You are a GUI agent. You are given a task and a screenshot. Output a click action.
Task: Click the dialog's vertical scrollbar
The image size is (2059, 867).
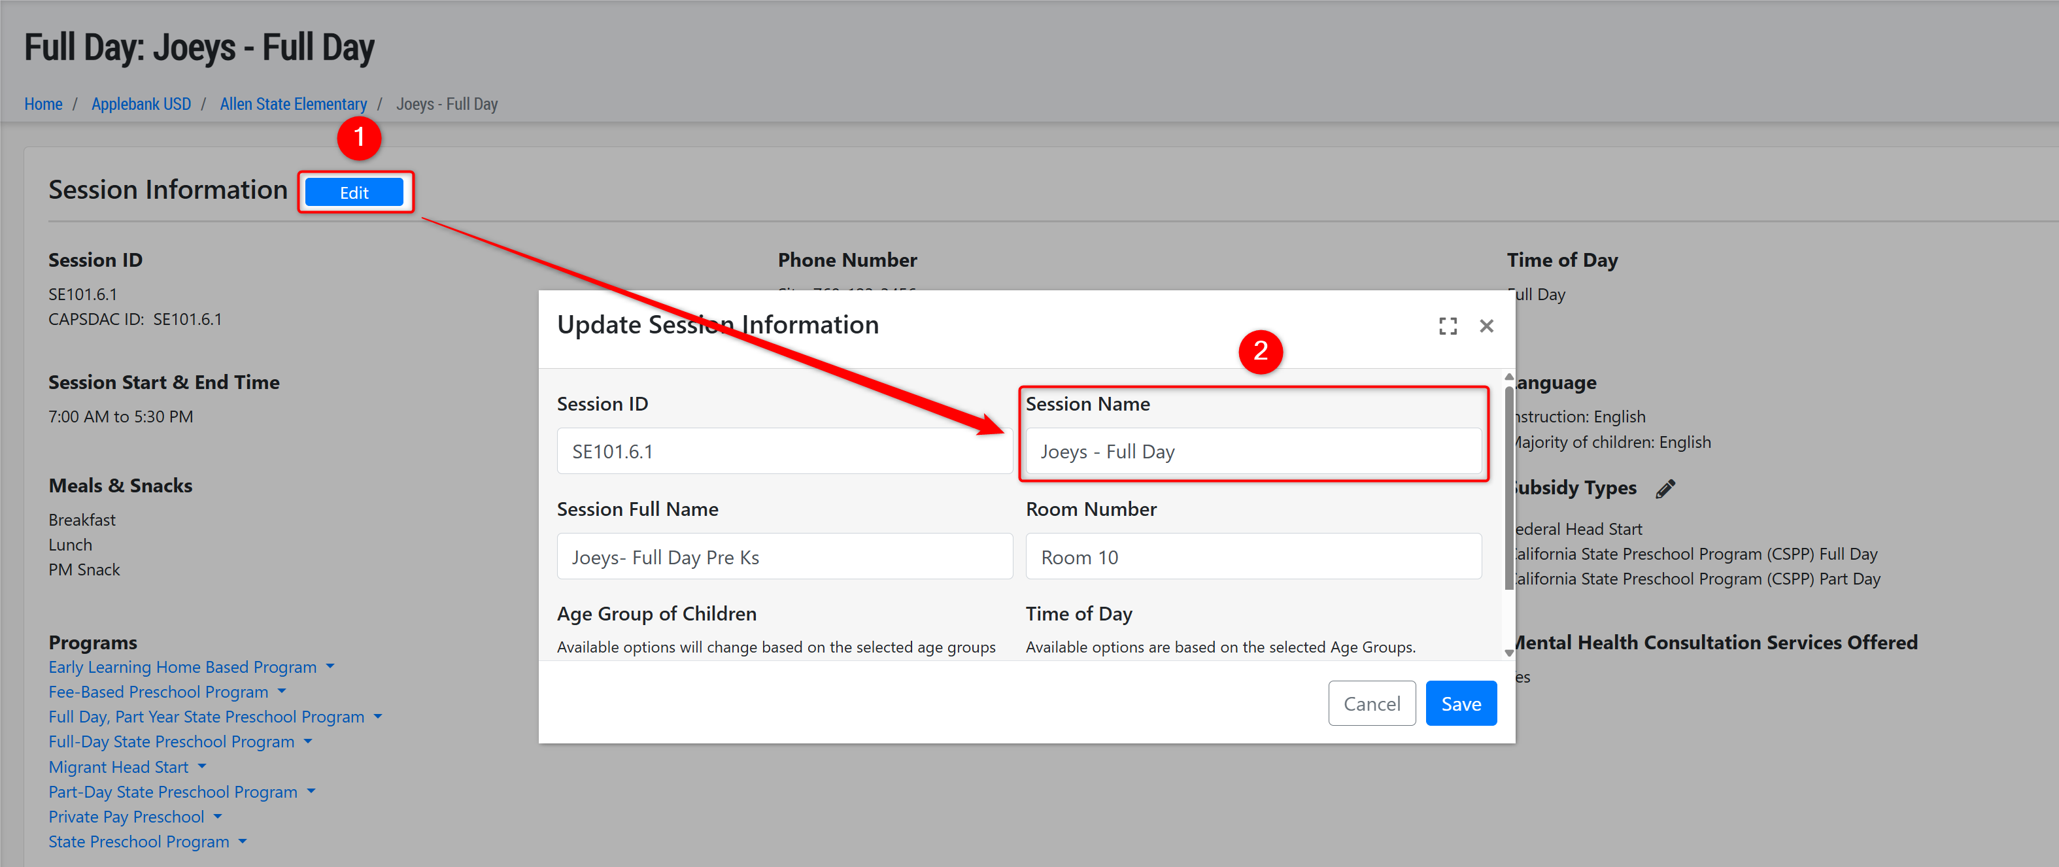pyautogui.click(x=1508, y=487)
